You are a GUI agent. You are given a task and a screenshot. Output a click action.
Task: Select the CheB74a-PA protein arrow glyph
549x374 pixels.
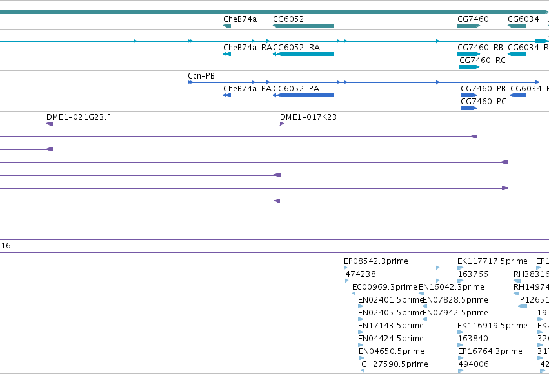tap(227, 95)
